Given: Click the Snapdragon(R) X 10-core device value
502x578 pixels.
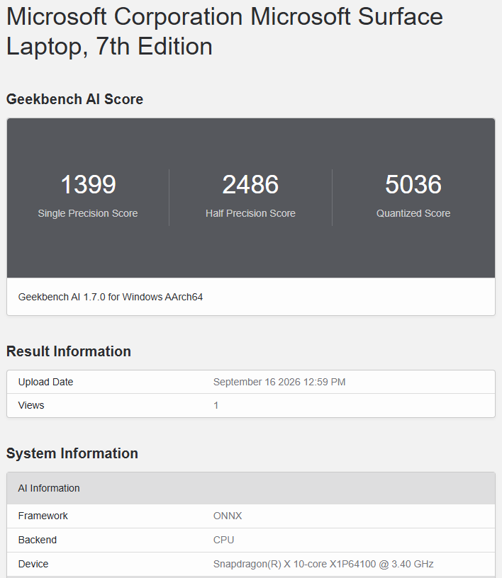Looking at the screenshot, I should pos(323,564).
